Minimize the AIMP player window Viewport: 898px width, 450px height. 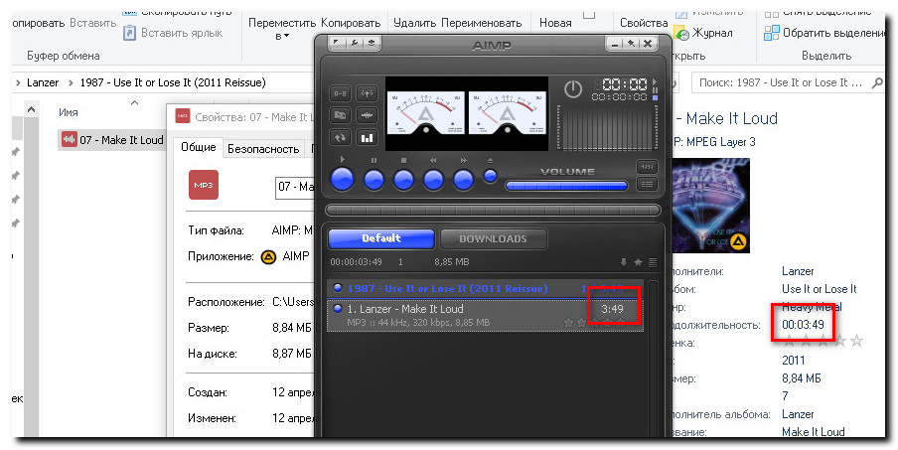(x=615, y=44)
